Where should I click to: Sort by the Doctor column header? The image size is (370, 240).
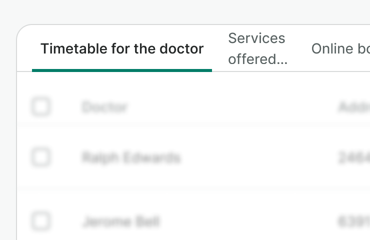(105, 107)
